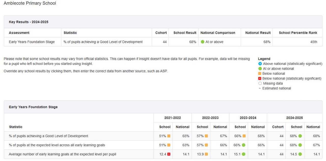Click green At or above national legend icon

tap(260, 69)
